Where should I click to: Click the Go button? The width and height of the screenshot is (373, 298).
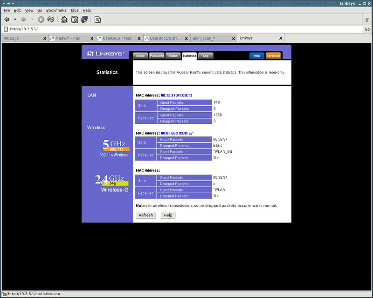(x=367, y=29)
